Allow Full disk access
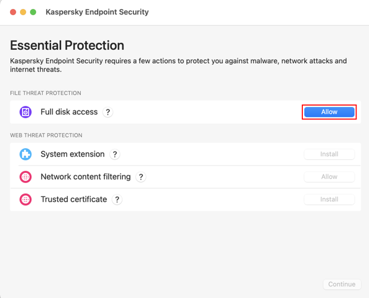This screenshot has width=369, height=298. [329, 112]
